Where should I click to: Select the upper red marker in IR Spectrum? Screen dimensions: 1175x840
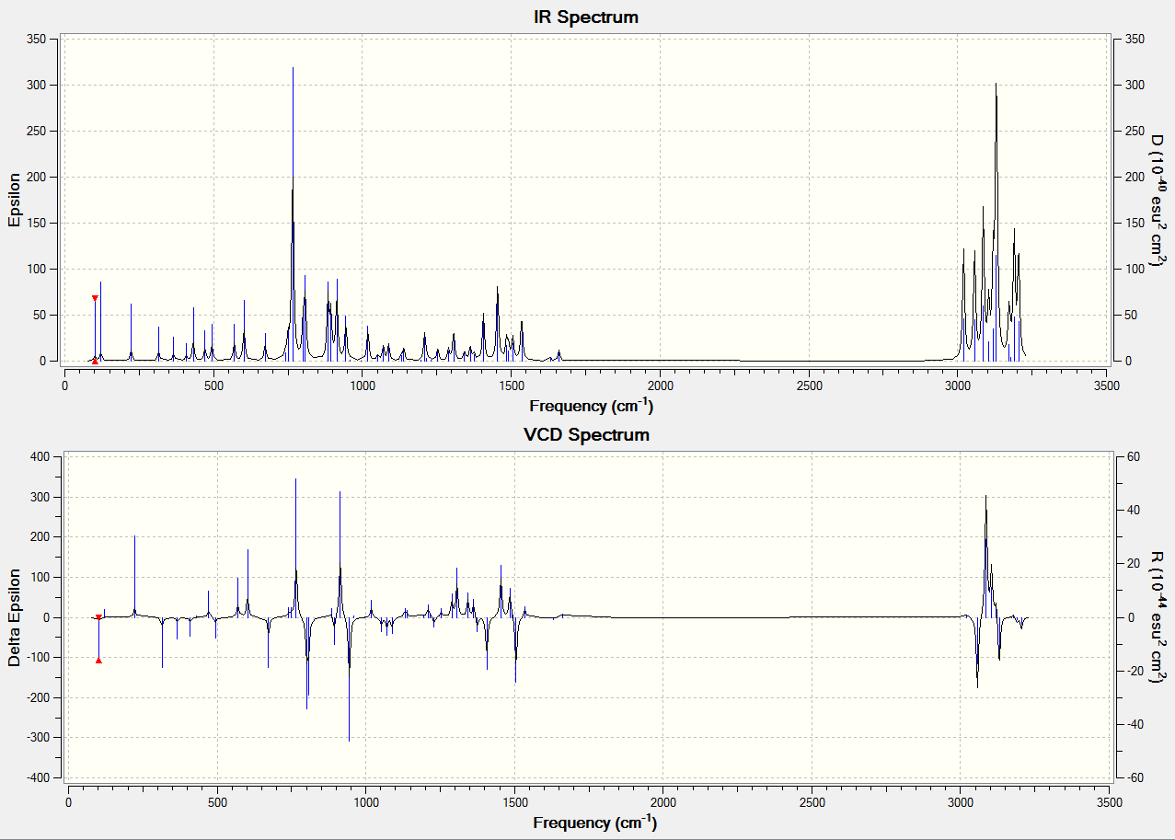pos(95,298)
